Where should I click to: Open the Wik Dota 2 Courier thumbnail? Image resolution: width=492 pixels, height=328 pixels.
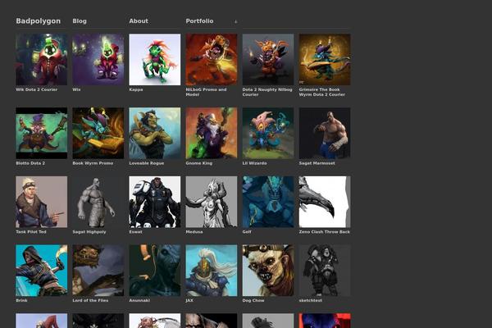coord(42,60)
